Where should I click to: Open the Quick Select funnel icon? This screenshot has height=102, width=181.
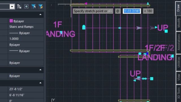coord(33,7)
